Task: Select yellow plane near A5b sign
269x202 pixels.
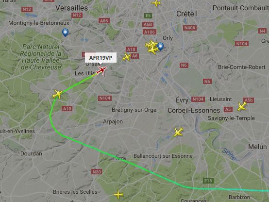Action: point(242,106)
